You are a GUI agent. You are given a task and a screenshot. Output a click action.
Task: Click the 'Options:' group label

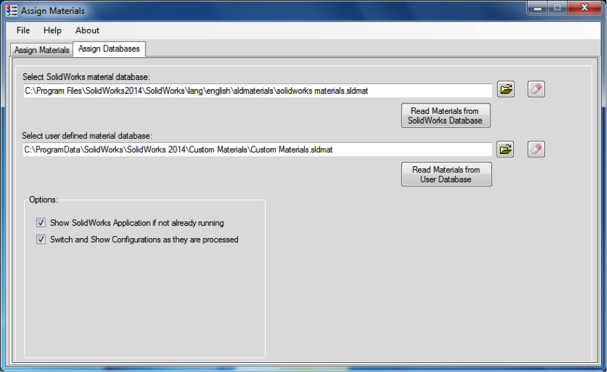(x=43, y=199)
